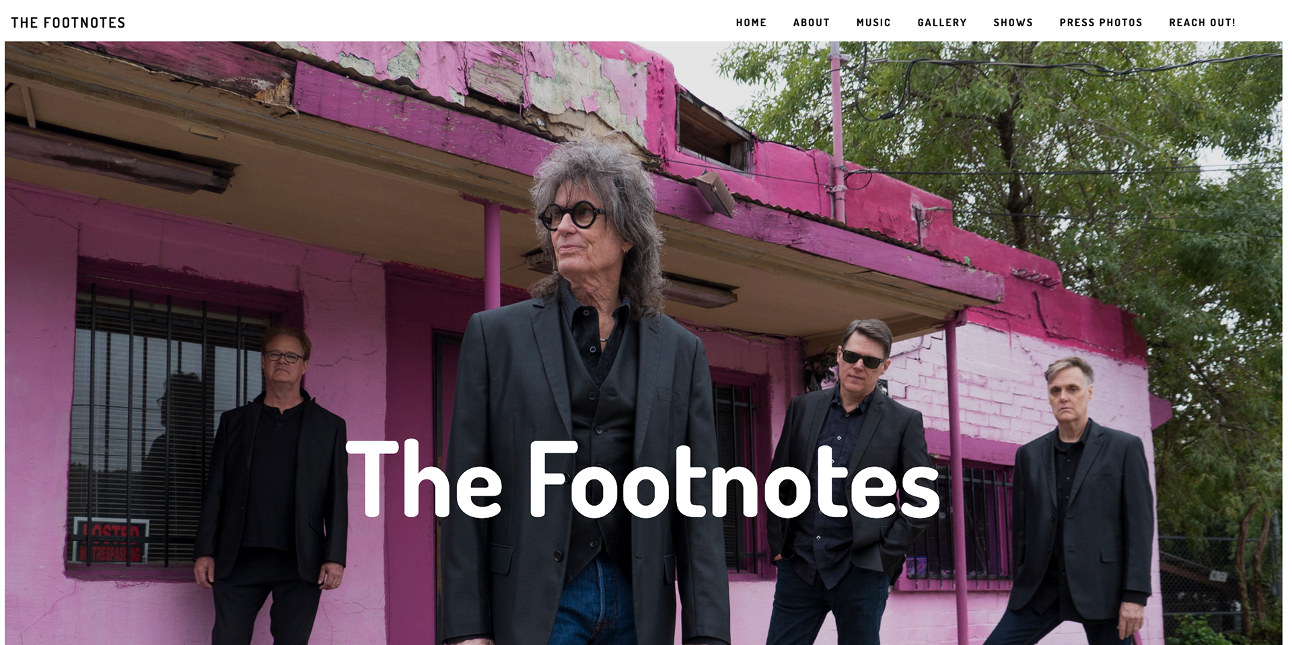Click the REACH OUT! contact link
The image size is (1292, 645).
[1202, 22]
